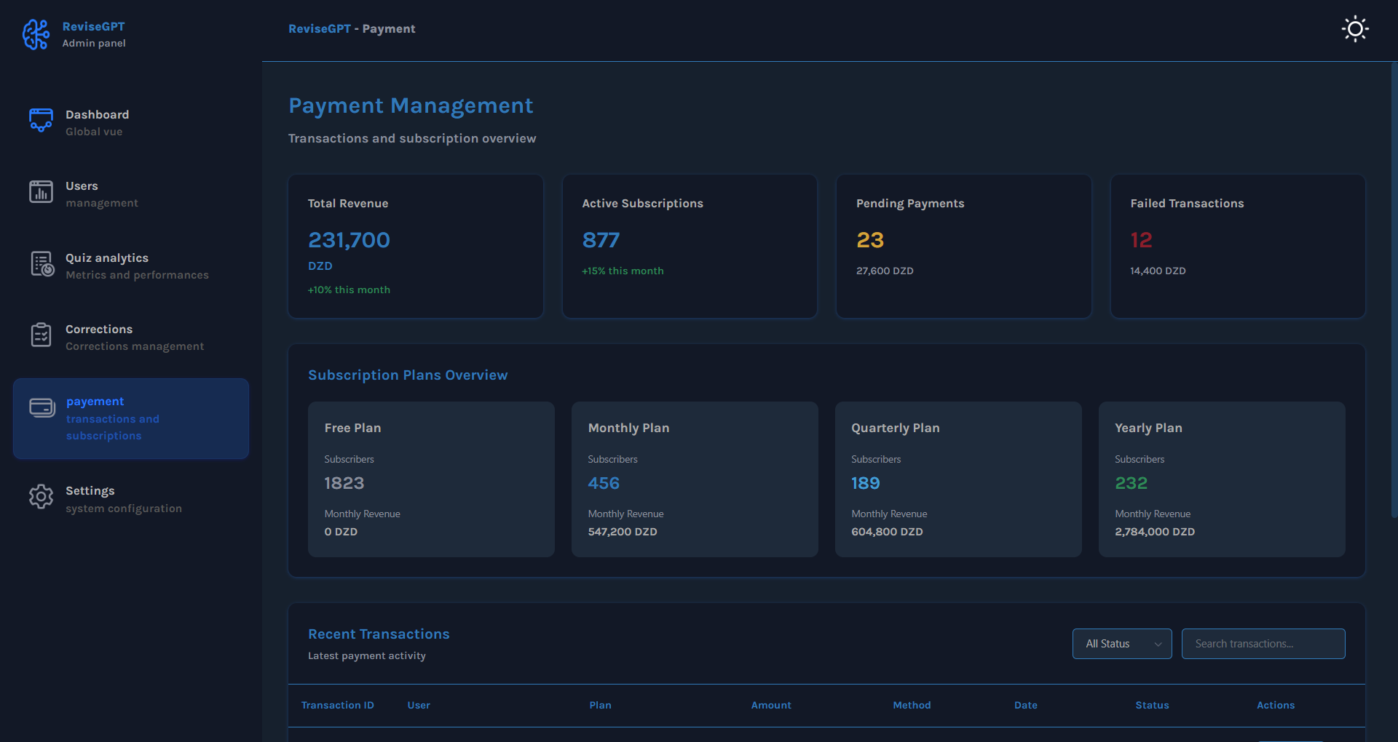This screenshot has width=1398, height=742.
Task: Click the Plan column header
Action: pyautogui.click(x=601, y=706)
